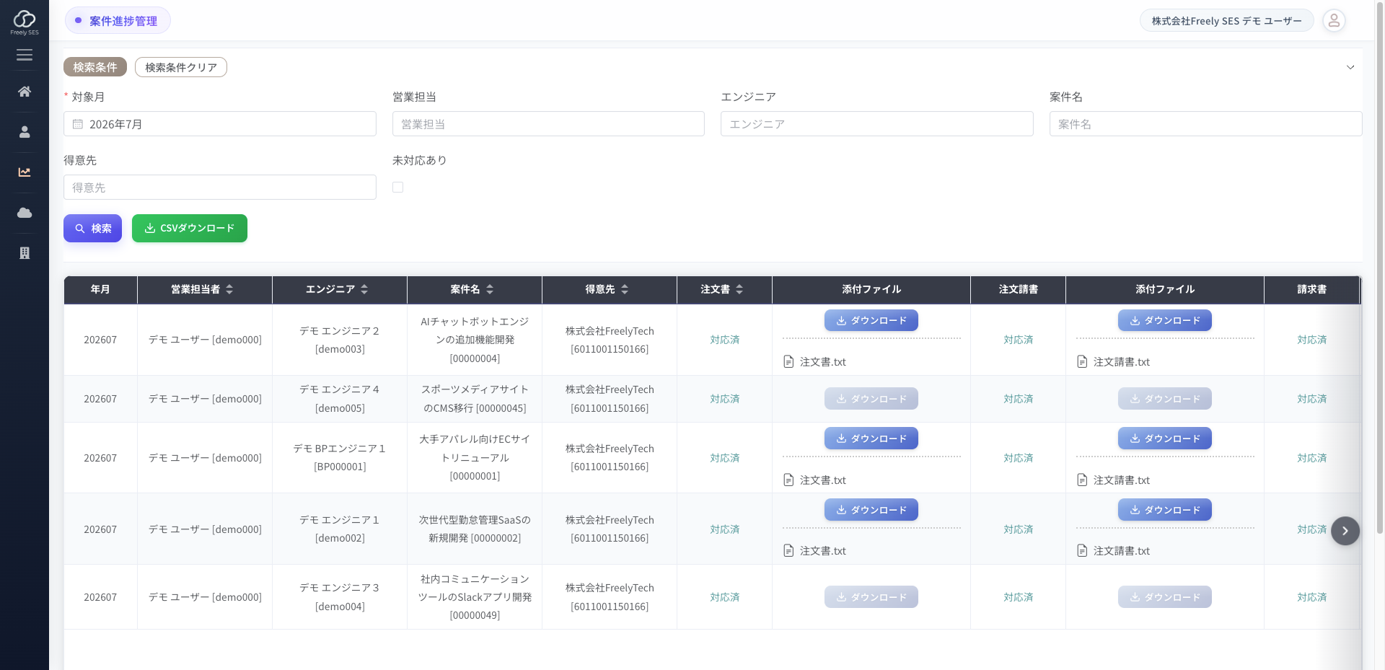The image size is (1385, 670).
Task: Click the page vertical scrollbar
Action: [1380, 267]
